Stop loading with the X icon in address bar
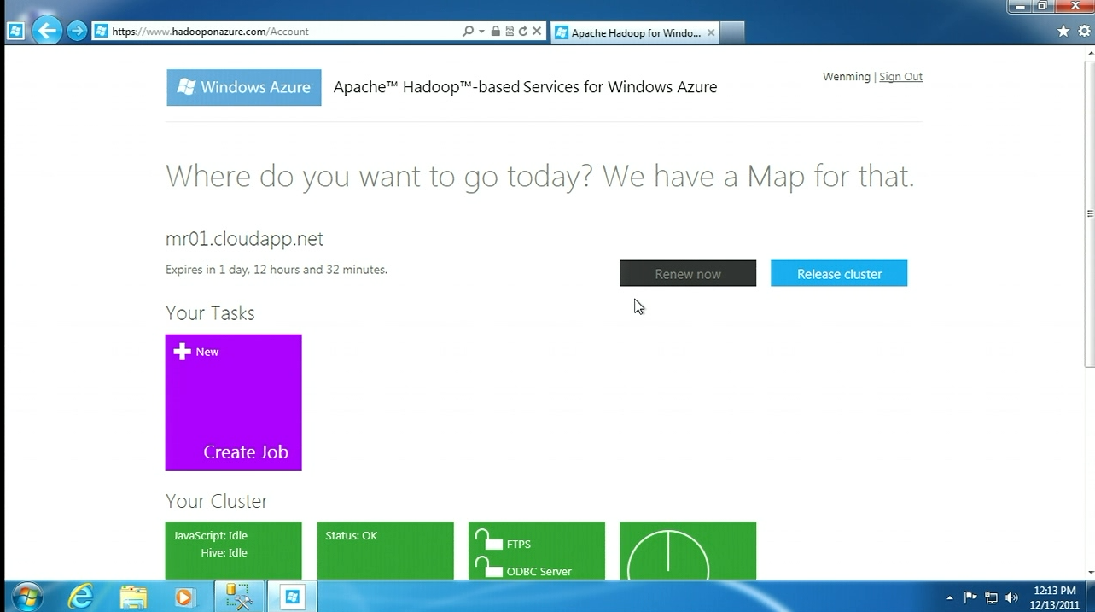 (x=537, y=32)
